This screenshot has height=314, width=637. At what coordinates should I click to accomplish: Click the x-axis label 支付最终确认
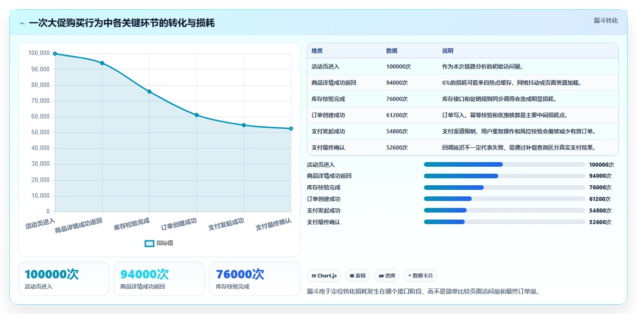[x=274, y=224]
